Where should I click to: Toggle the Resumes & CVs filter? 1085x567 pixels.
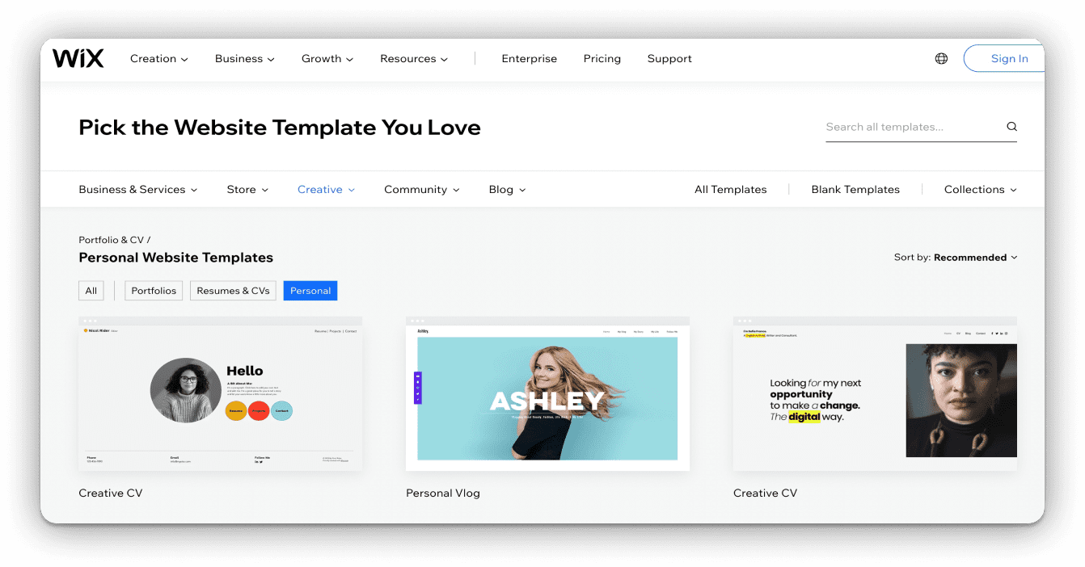pos(233,290)
